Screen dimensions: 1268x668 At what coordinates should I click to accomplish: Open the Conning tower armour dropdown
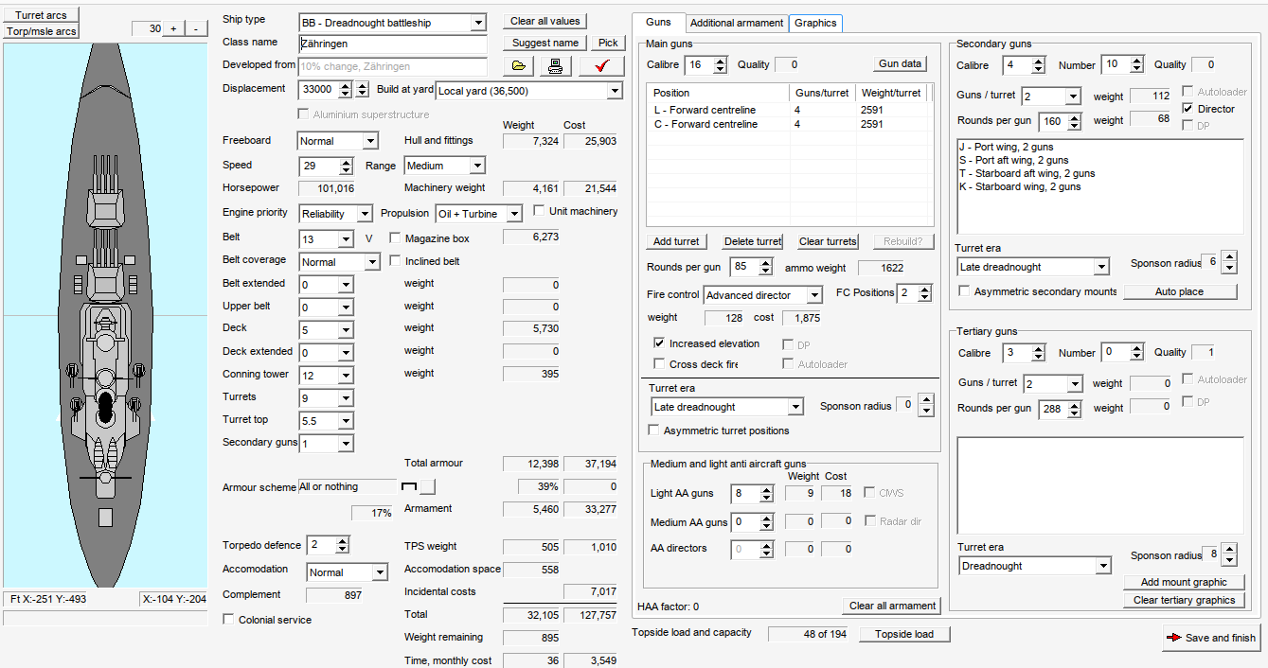(x=346, y=376)
